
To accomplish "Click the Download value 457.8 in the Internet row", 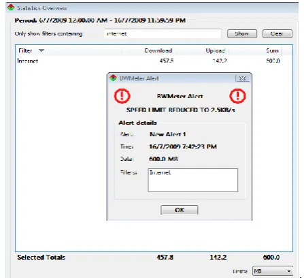I will pyautogui.click(x=167, y=61).
